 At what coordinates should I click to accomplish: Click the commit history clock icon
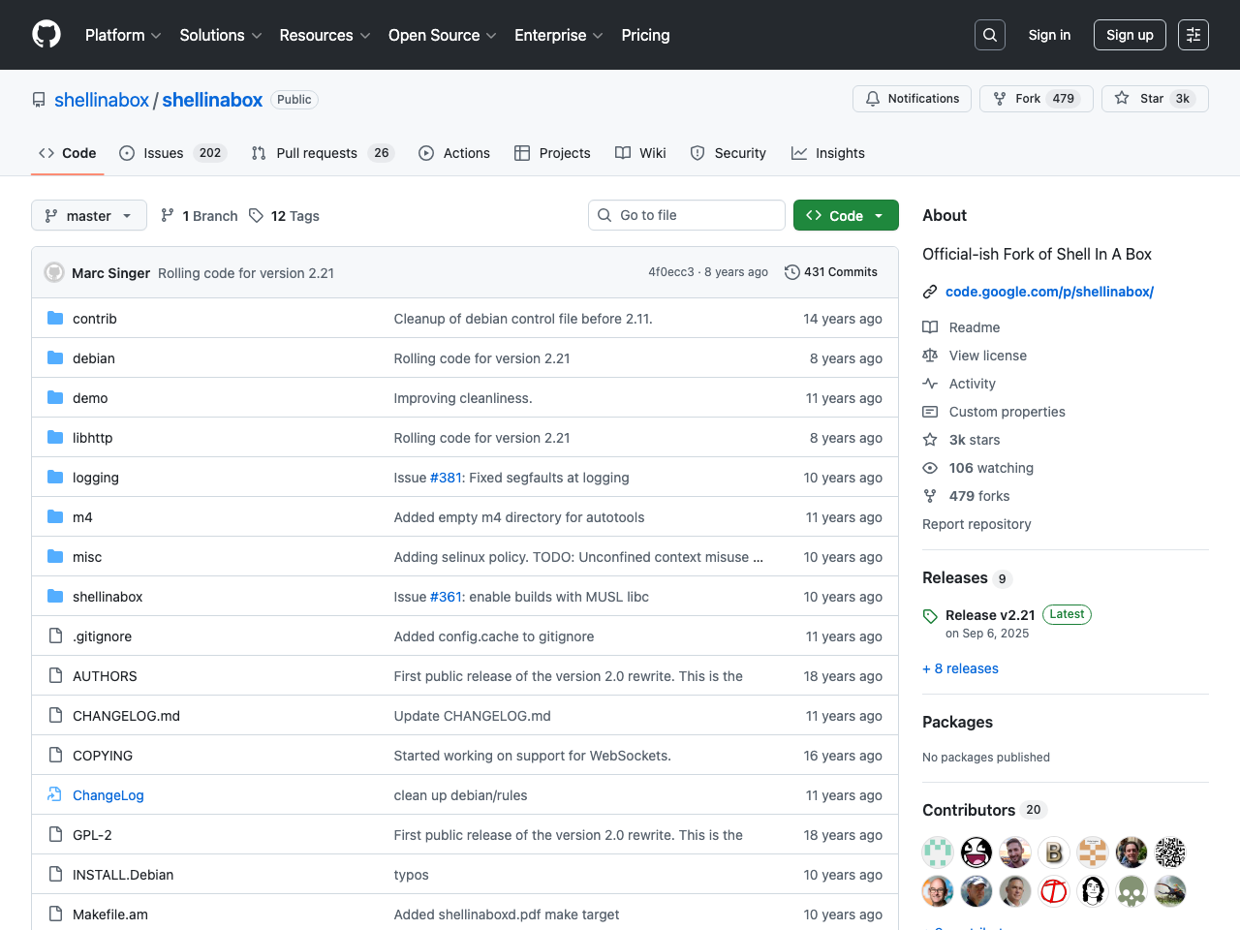click(x=791, y=272)
